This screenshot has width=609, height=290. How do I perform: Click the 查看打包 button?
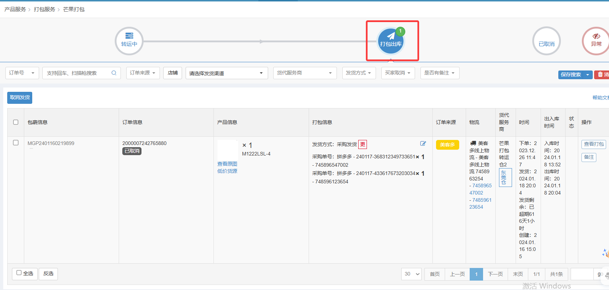coord(593,144)
